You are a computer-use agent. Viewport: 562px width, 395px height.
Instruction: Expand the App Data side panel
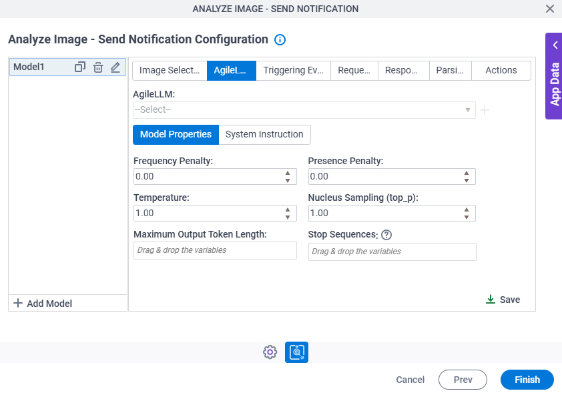click(x=554, y=76)
